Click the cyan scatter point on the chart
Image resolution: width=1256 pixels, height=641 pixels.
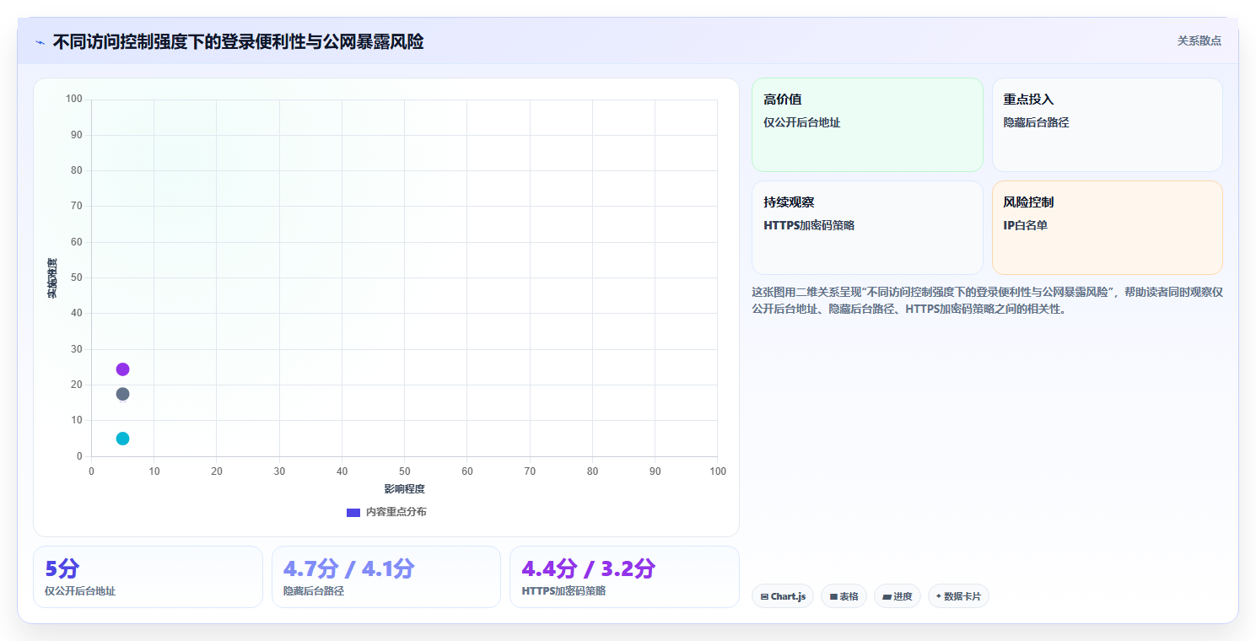point(122,439)
